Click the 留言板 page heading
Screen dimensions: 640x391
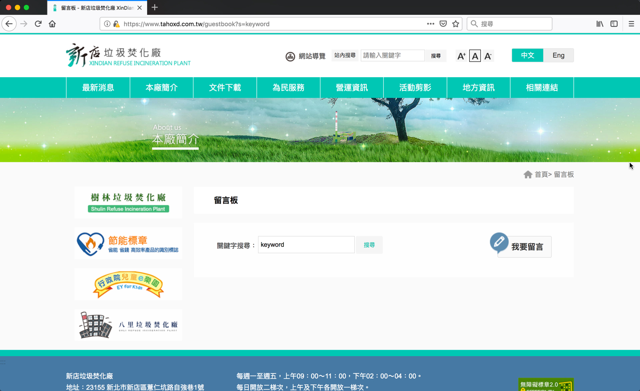tap(226, 200)
